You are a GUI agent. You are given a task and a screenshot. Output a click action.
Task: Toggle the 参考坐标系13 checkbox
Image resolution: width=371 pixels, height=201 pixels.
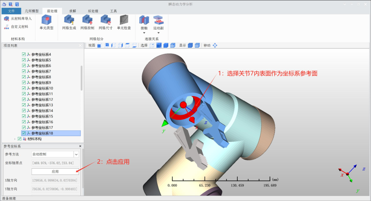24,105
